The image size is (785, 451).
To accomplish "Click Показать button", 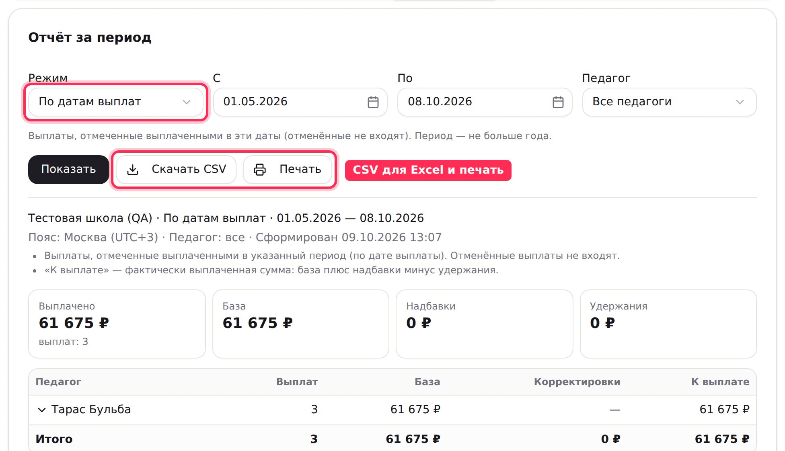I will click(68, 170).
